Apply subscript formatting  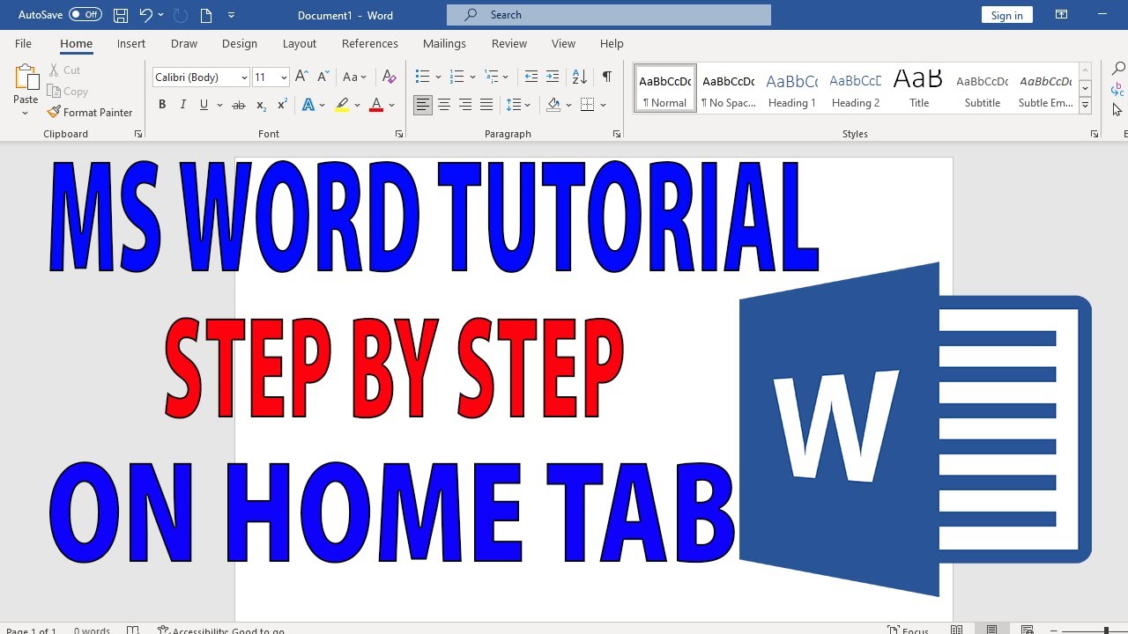261,105
